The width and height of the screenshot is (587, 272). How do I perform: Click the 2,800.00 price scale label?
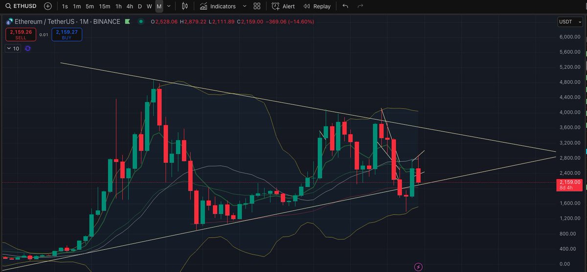tap(569, 158)
